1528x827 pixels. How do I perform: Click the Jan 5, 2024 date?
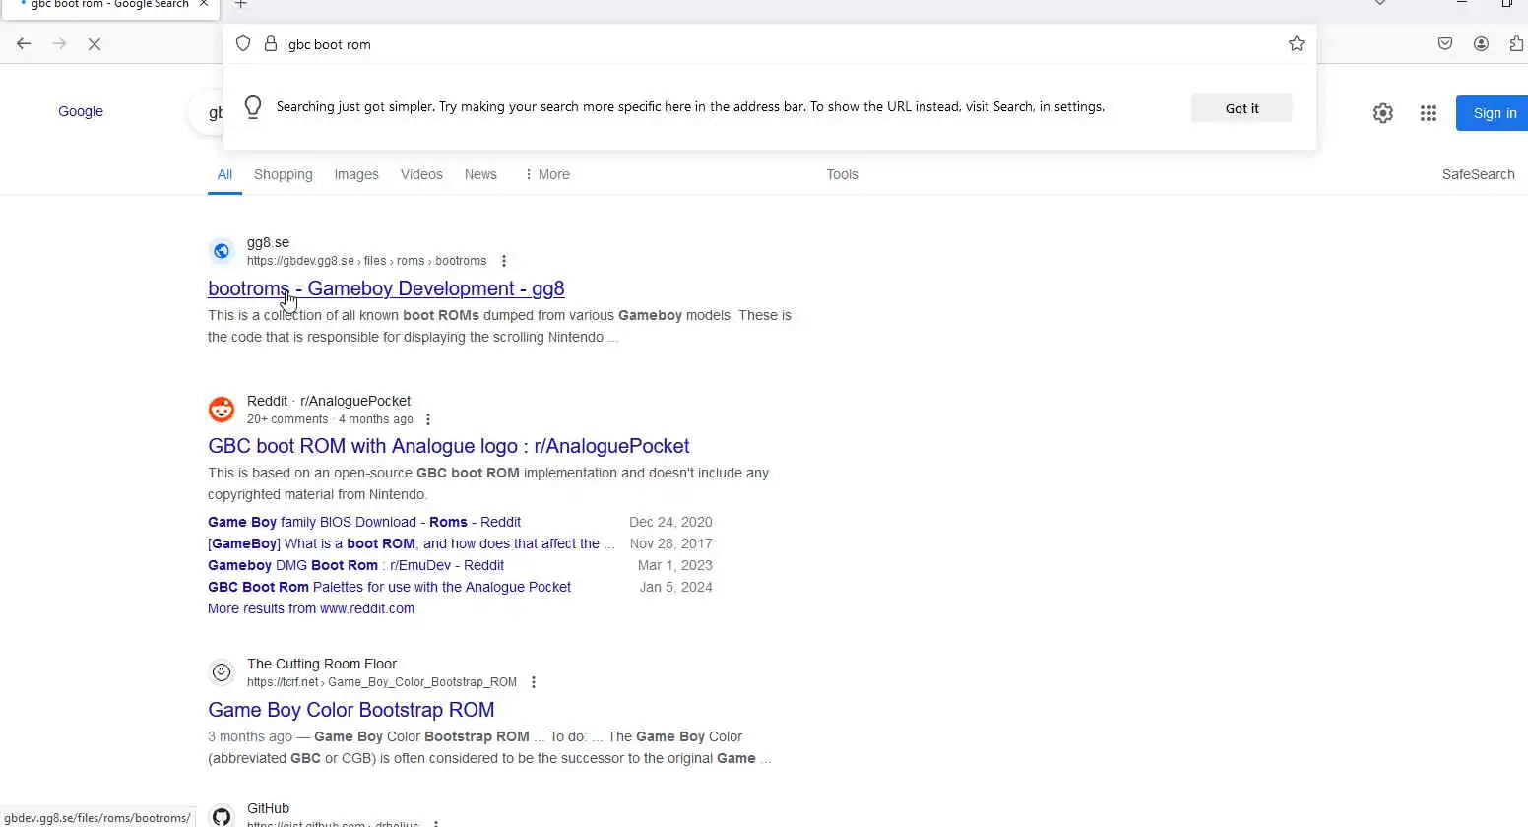pos(675,587)
